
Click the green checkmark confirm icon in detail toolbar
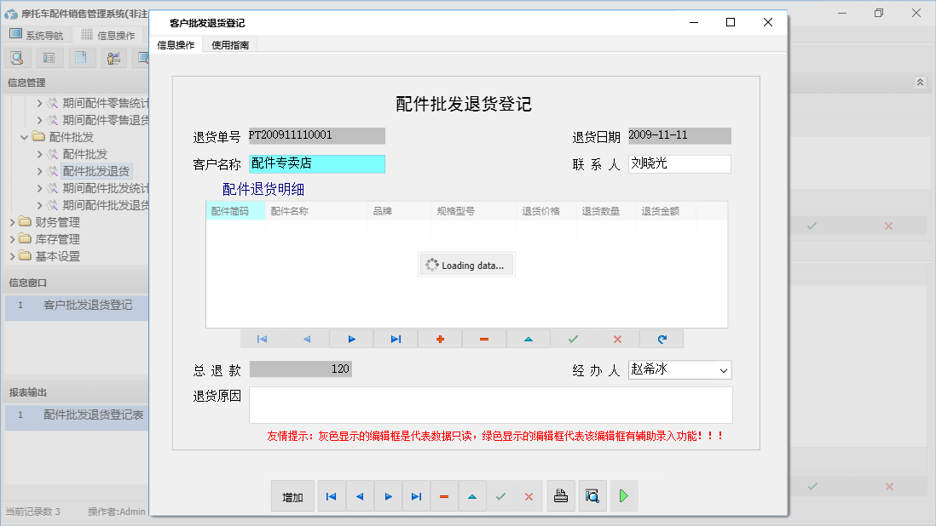pyautogui.click(x=572, y=339)
